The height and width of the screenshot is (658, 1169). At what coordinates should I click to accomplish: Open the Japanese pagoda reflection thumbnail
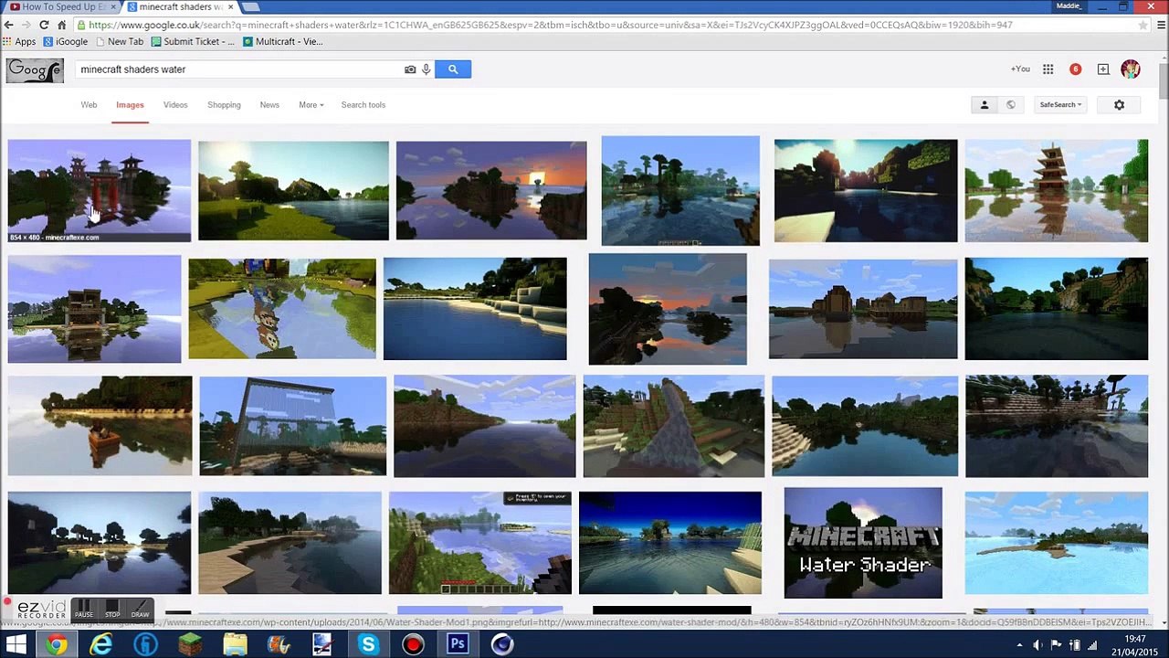pyautogui.click(x=1057, y=190)
